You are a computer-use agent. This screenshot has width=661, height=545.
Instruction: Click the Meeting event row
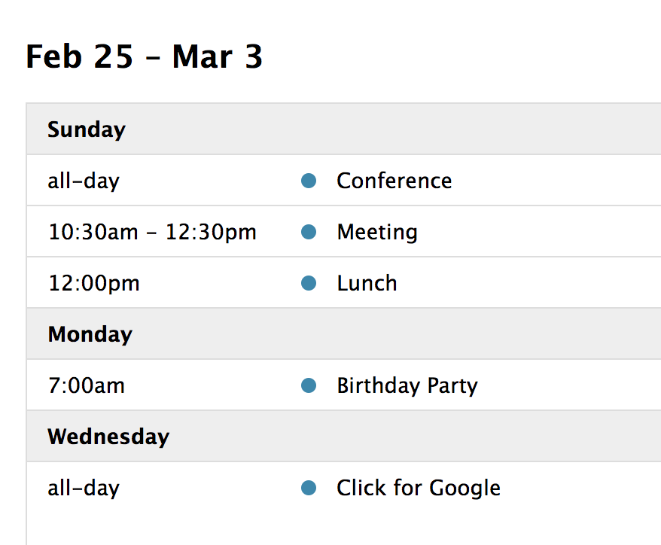[x=376, y=232]
